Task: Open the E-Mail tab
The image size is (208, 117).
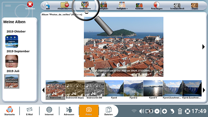Action: click(x=29, y=111)
